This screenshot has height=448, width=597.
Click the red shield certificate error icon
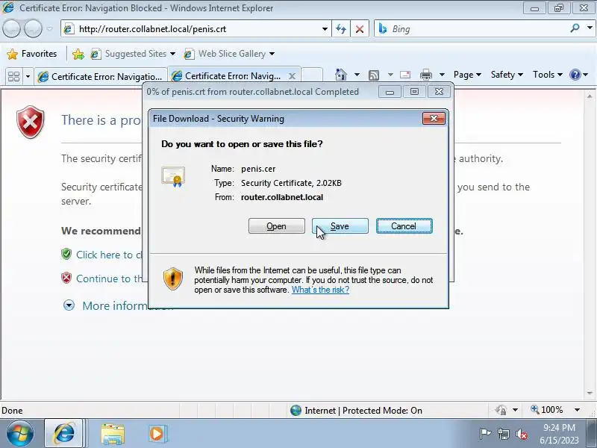point(31,122)
